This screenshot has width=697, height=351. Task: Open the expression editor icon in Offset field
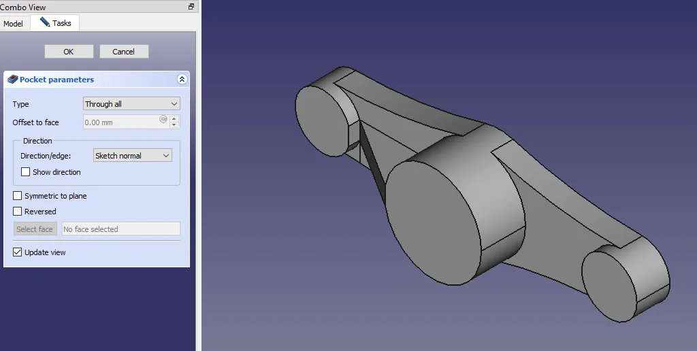click(163, 119)
